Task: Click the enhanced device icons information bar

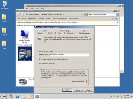Action: coord(47,22)
